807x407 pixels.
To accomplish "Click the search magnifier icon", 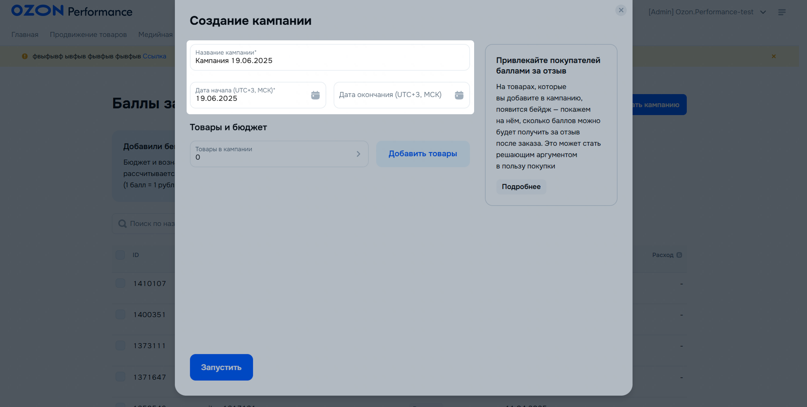I will coord(122,224).
